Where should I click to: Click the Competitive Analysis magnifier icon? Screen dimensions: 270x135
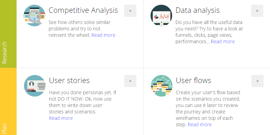coord(34,16)
